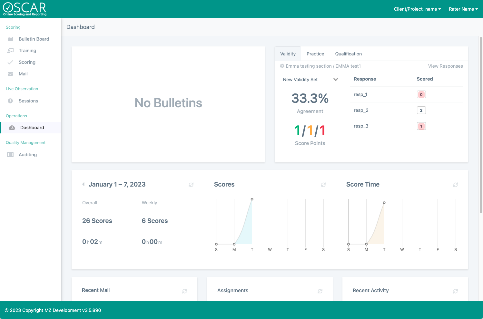Click the Bulletin Board sidebar icon
The image size is (483, 319).
(10, 39)
